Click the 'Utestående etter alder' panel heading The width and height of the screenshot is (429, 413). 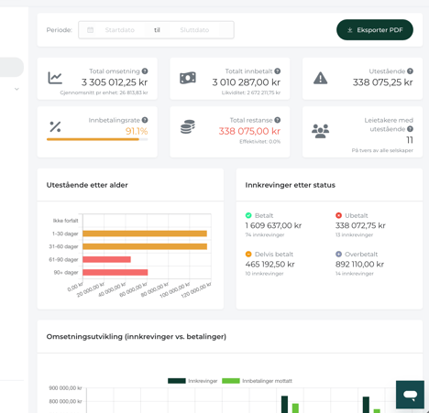click(x=87, y=185)
